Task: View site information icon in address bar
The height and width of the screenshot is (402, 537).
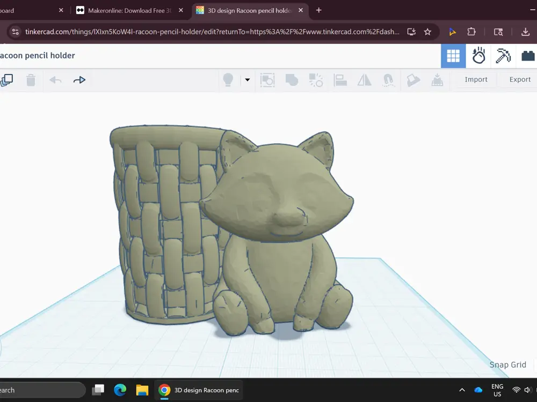Action: click(x=16, y=32)
